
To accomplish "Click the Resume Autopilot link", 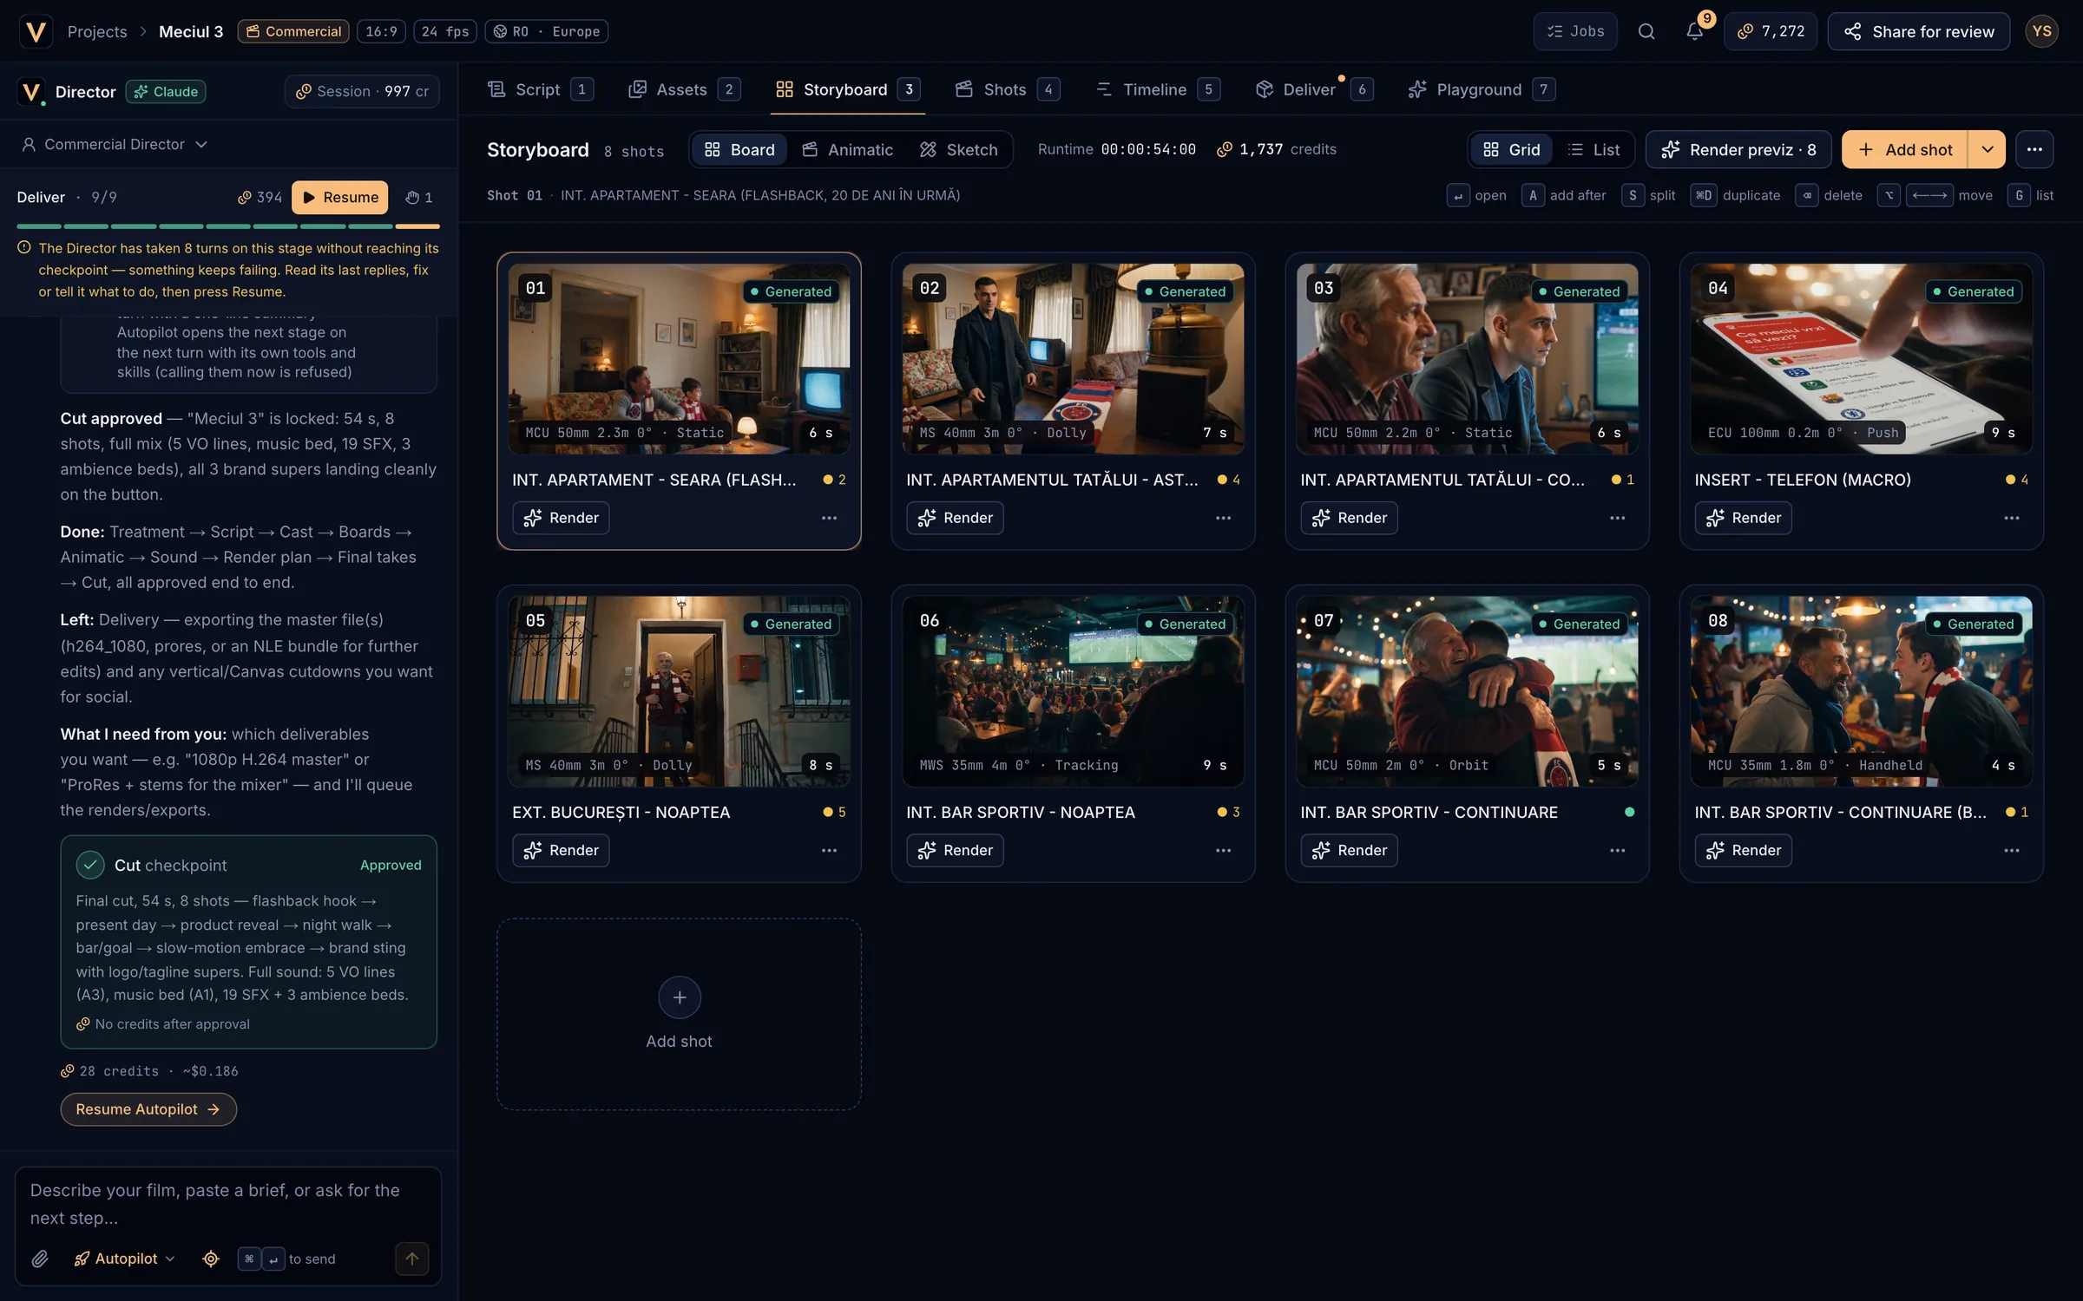I will tap(148, 1108).
